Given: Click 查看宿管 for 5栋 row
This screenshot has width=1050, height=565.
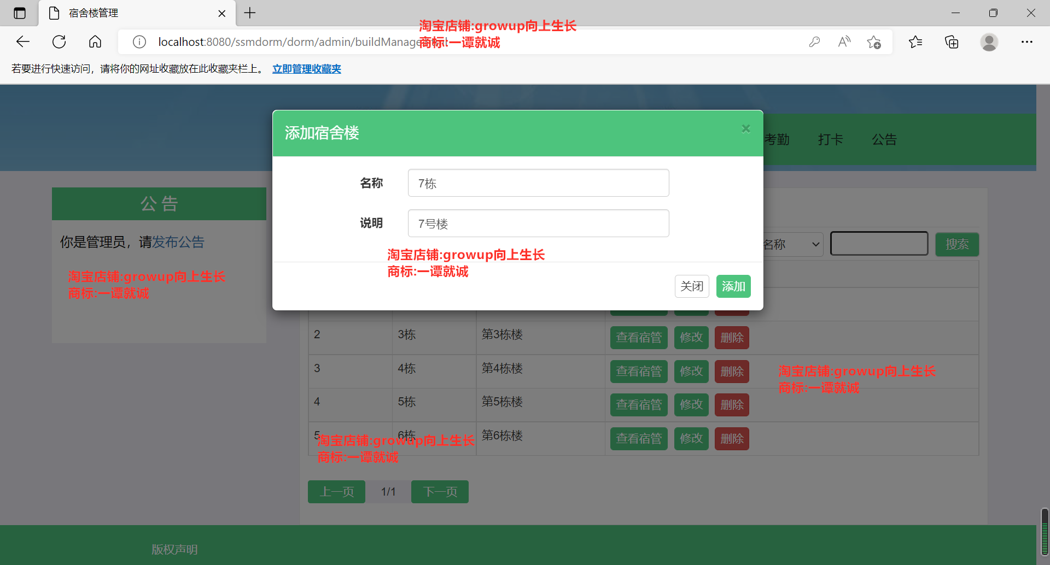Looking at the screenshot, I should click(639, 405).
